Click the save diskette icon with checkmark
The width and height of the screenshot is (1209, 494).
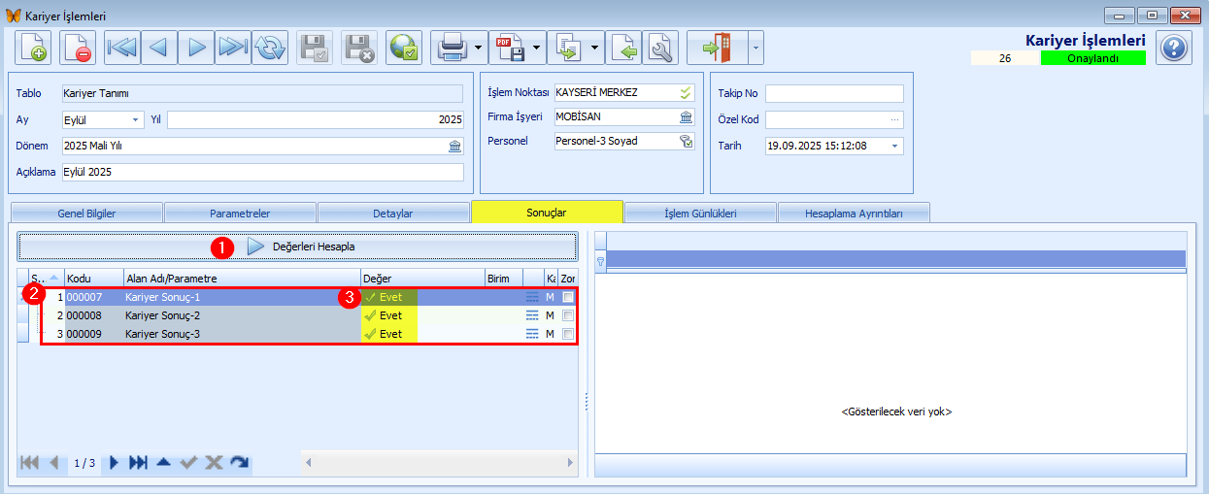coord(315,48)
